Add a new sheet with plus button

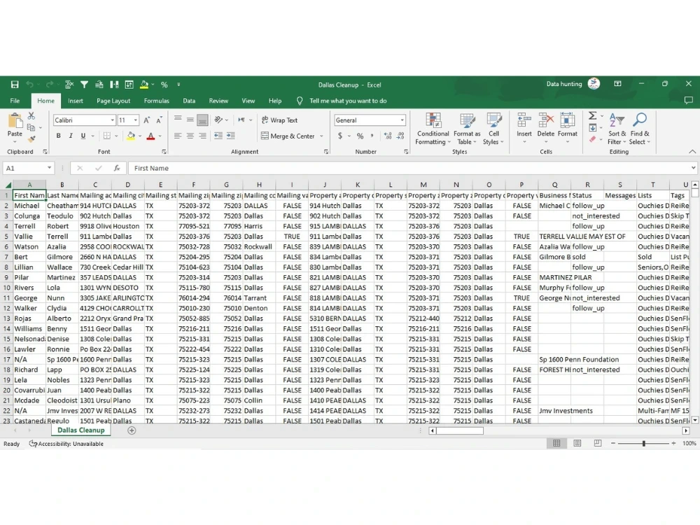[132, 430]
